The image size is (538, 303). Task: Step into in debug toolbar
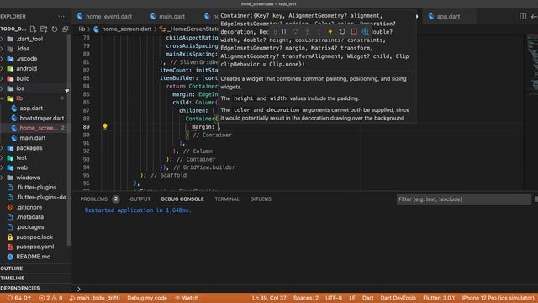pyautogui.click(x=307, y=32)
